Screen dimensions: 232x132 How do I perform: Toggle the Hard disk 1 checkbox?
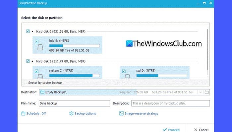tap(28, 61)
